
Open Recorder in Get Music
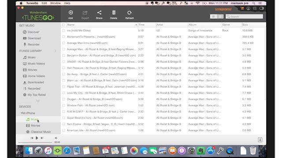31,44
